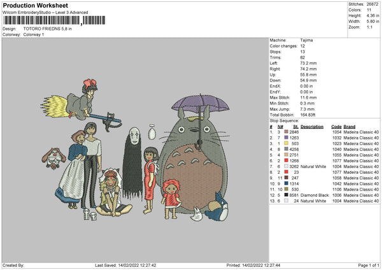The height and width of the screenshot is (270, 382).
Task: Click thread code '1106'
Action: 337,189
